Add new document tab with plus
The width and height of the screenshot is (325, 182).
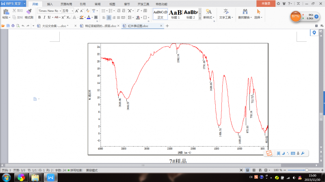point(167,26)
